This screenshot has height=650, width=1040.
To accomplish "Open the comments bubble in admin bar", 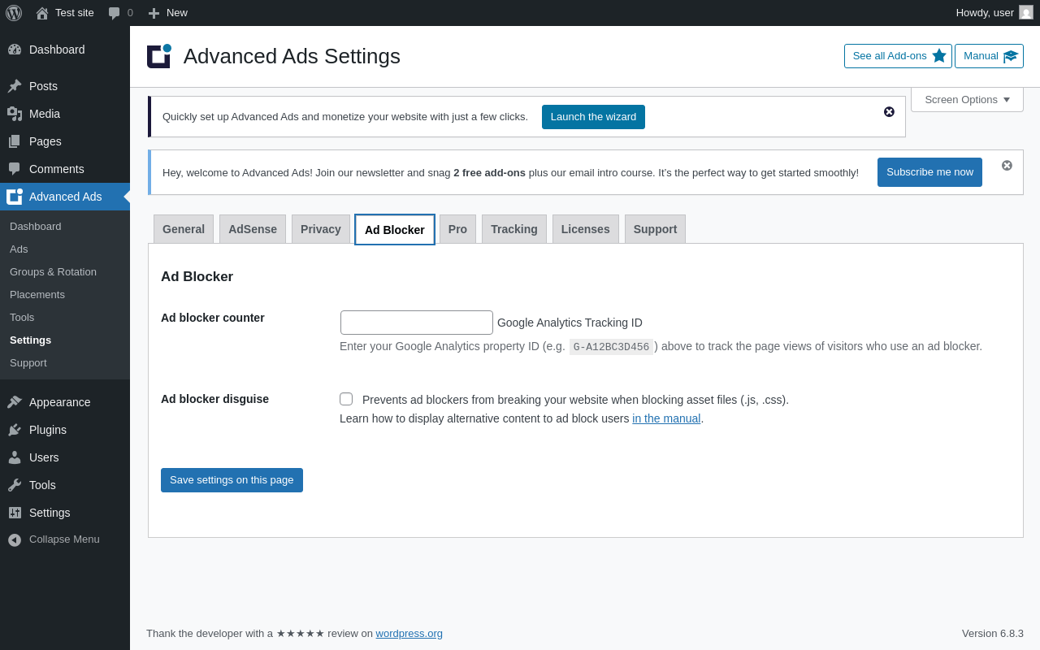I will (115, 13).
